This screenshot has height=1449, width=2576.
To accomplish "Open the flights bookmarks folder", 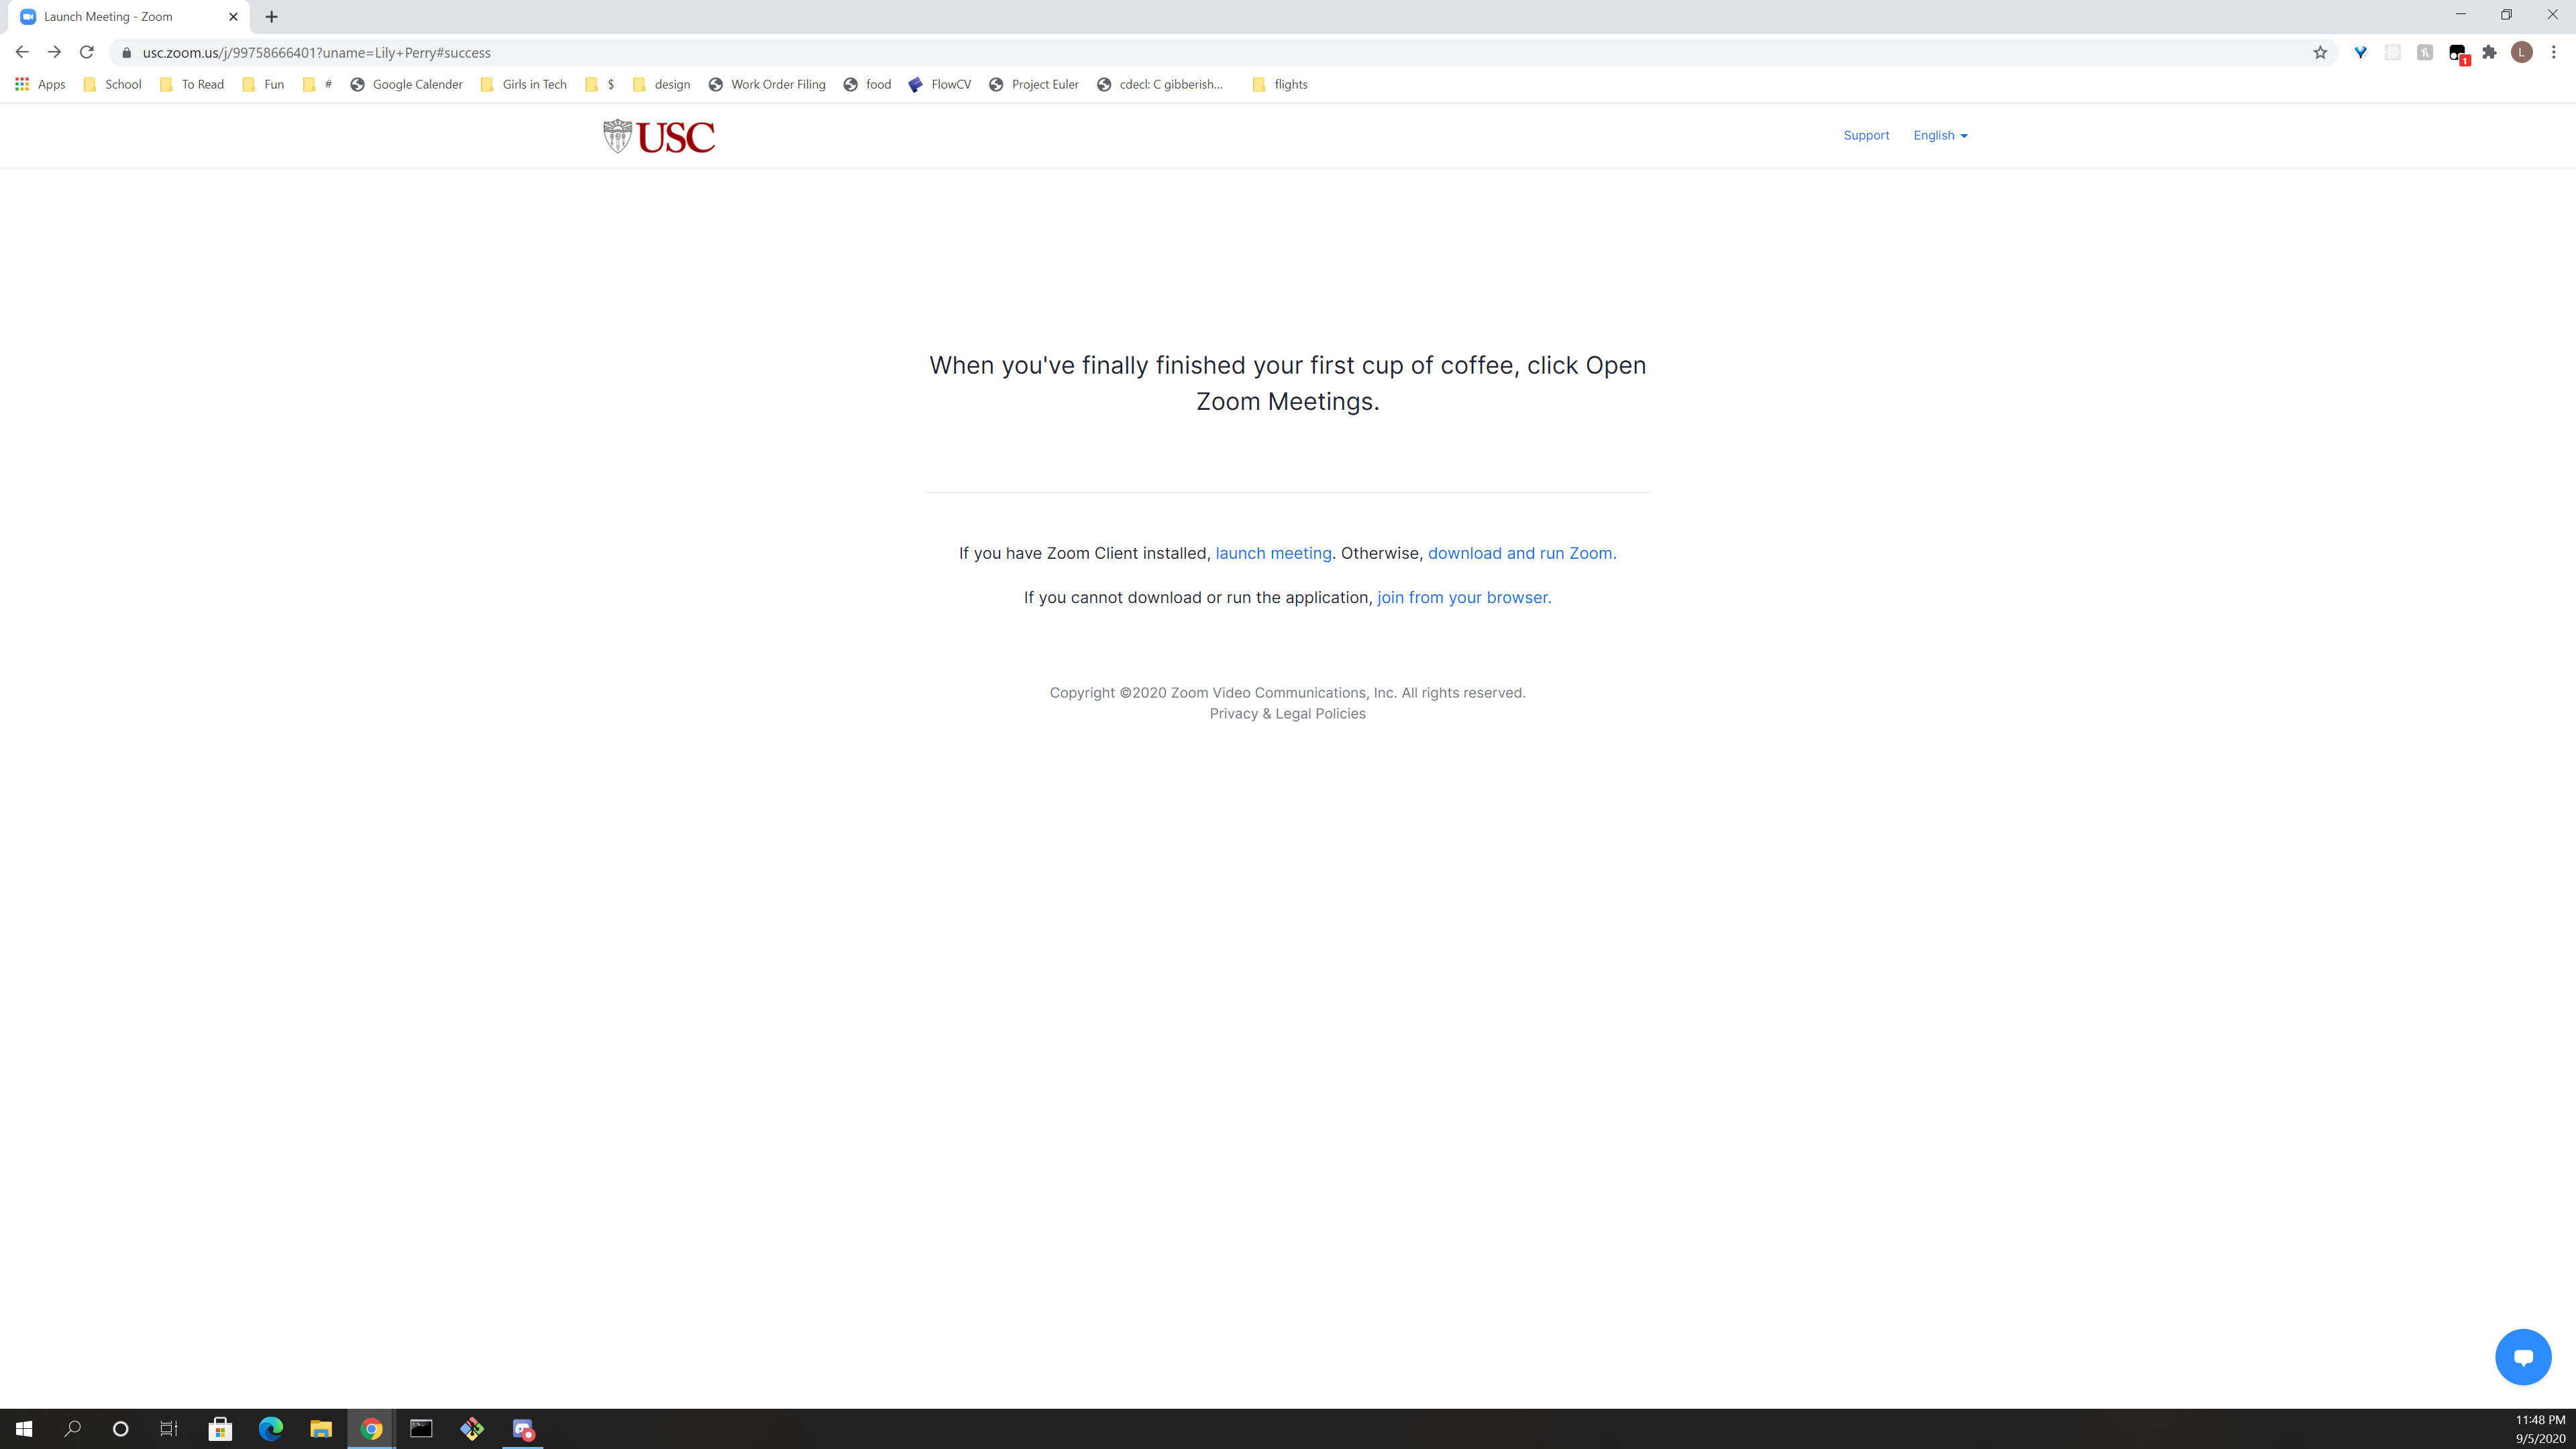I will point(1280,85).
